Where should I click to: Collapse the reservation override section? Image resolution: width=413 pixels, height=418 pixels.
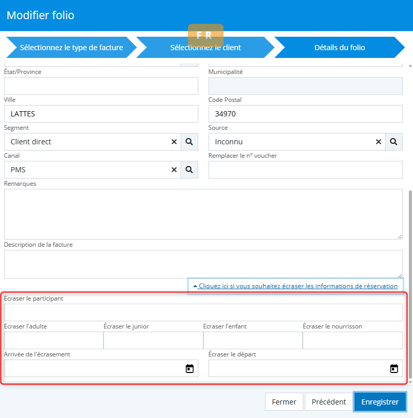pyautogui.click(x=295, y=286)
